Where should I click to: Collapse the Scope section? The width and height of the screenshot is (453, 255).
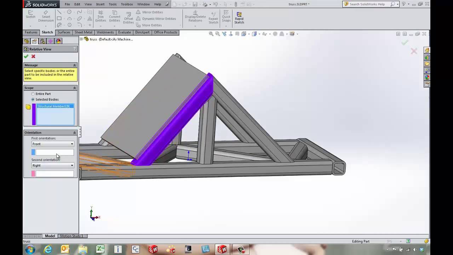click(x=75, y=88)
